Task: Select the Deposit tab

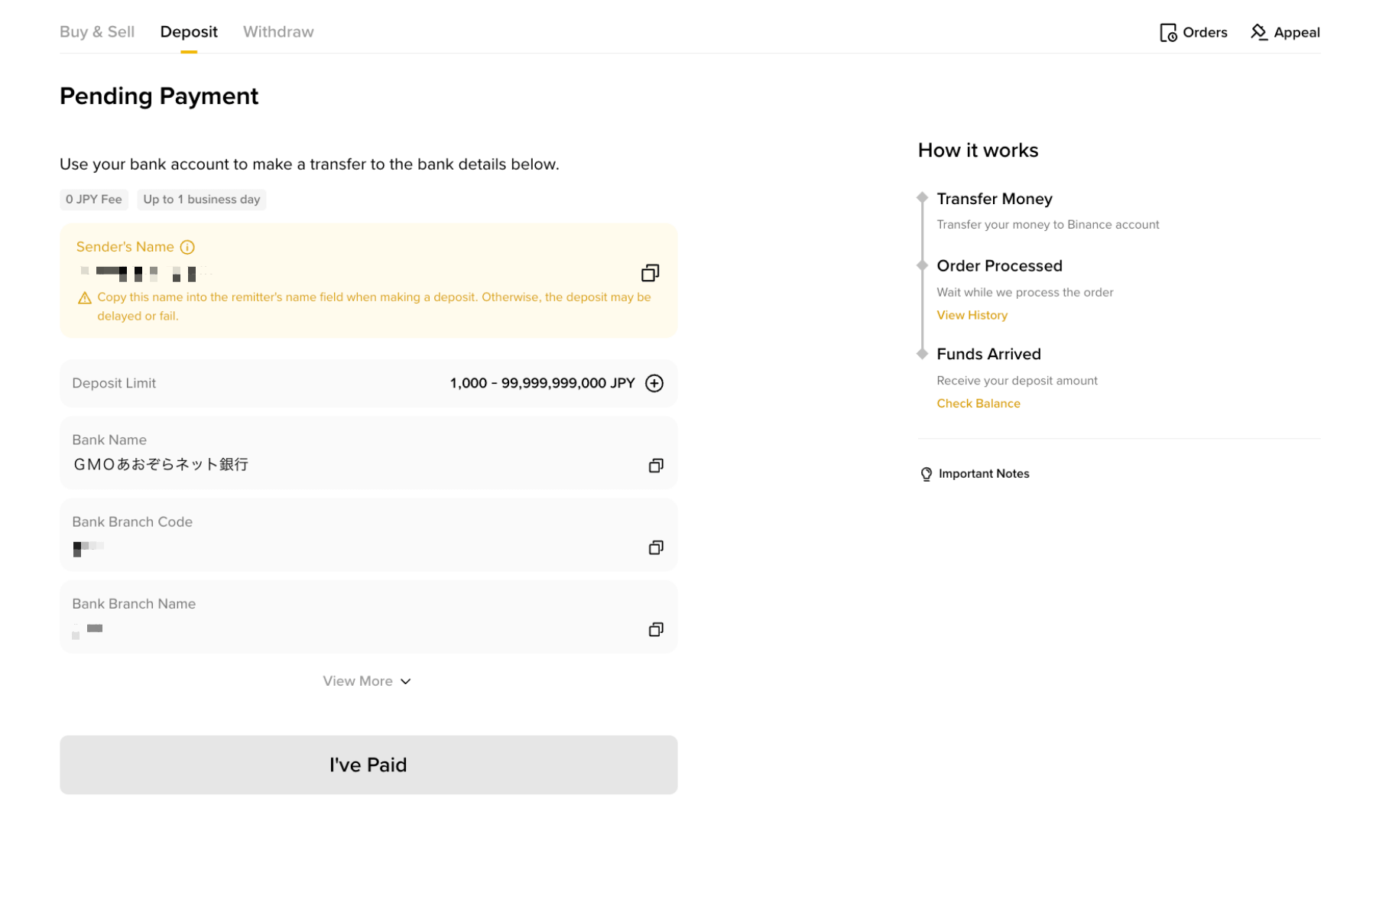Action: tap(189, 32)
